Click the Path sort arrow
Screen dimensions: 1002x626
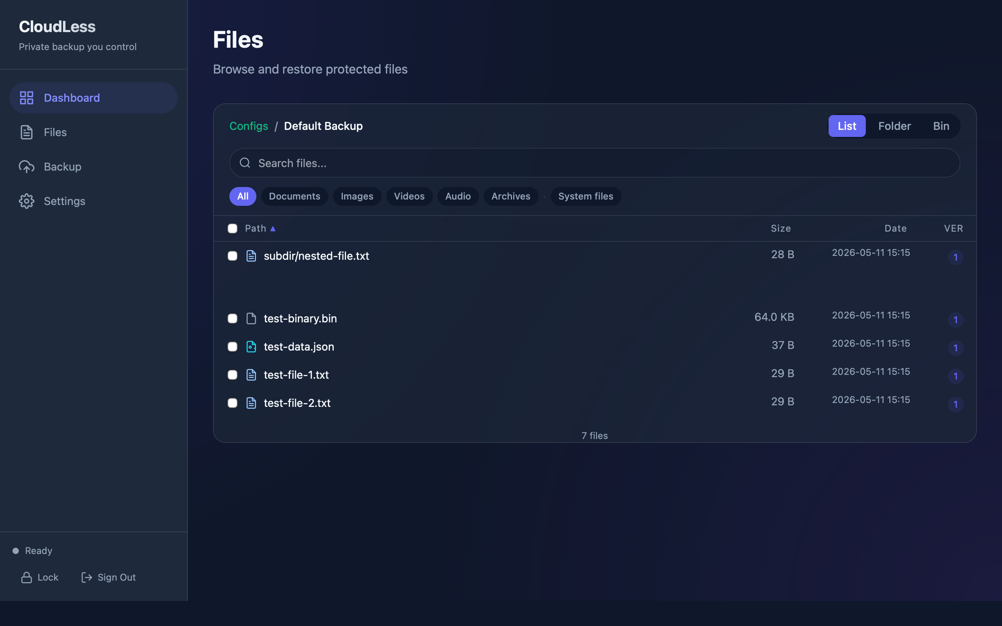coord(273,229)
